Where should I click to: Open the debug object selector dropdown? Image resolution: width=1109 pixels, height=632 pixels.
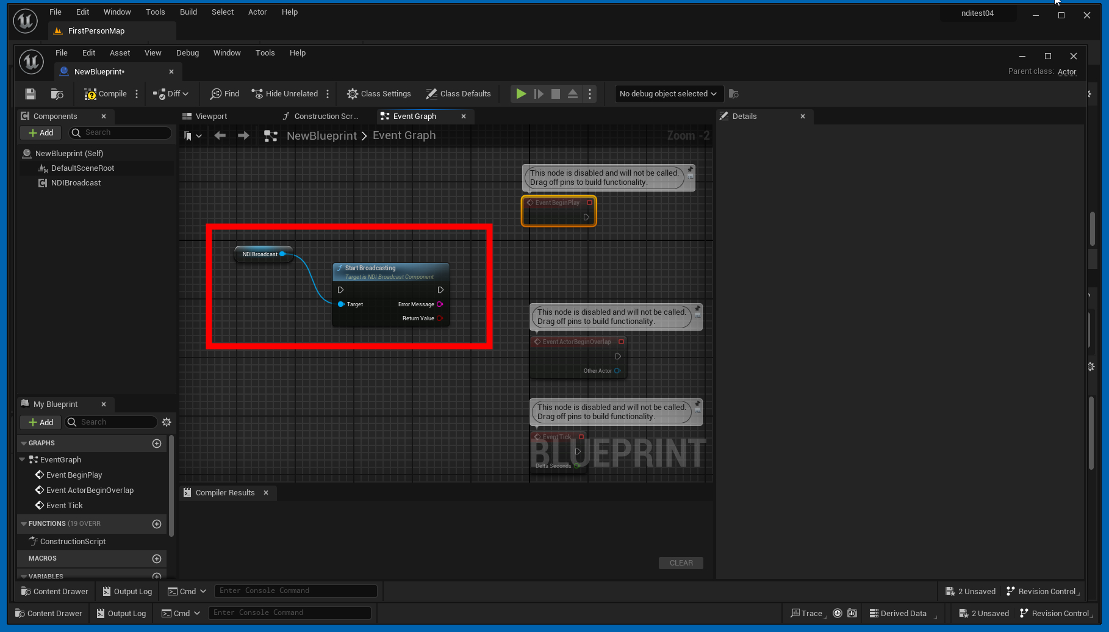pyautogui.click(x=668, y=94)
